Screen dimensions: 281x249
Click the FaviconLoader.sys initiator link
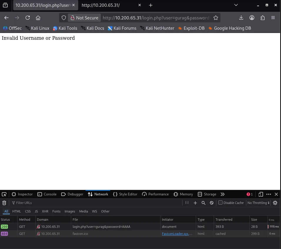click(x=177, y=234)
